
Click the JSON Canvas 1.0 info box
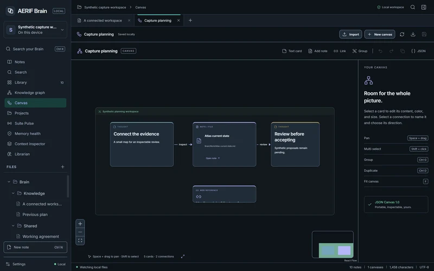396,204
